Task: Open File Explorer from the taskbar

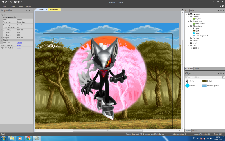Action: coord(12,138)
